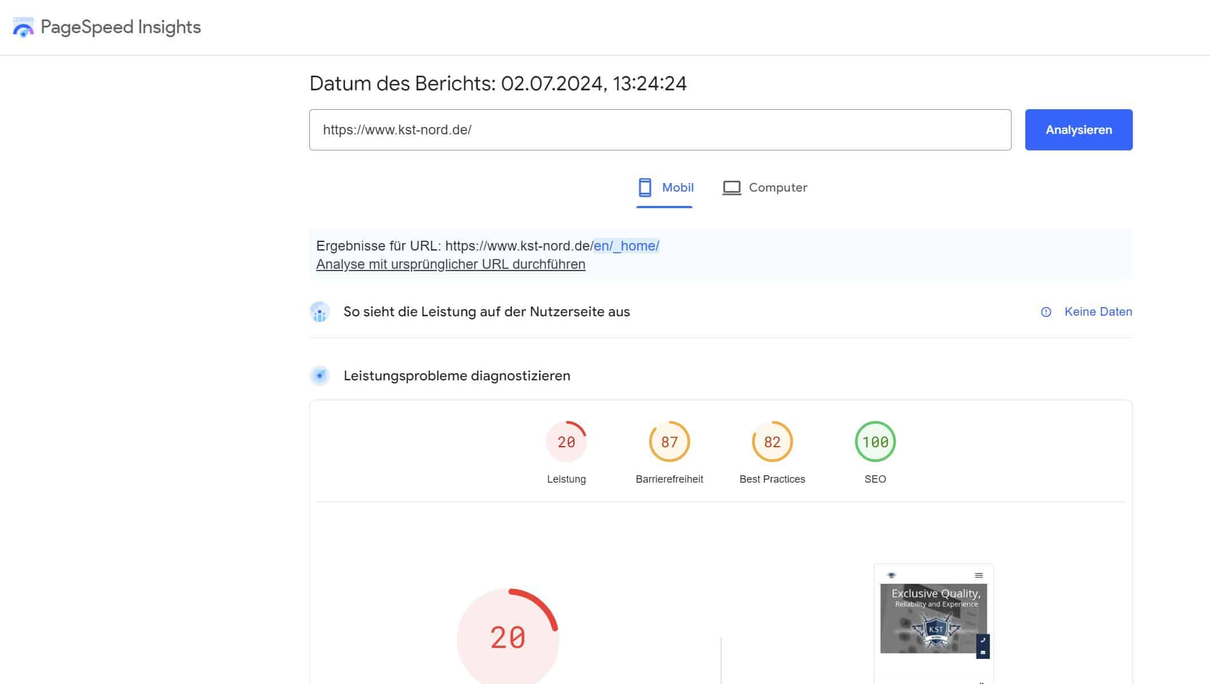
Task: Click 'Datum des Berichts' heading text
Action: coord(497,83)
